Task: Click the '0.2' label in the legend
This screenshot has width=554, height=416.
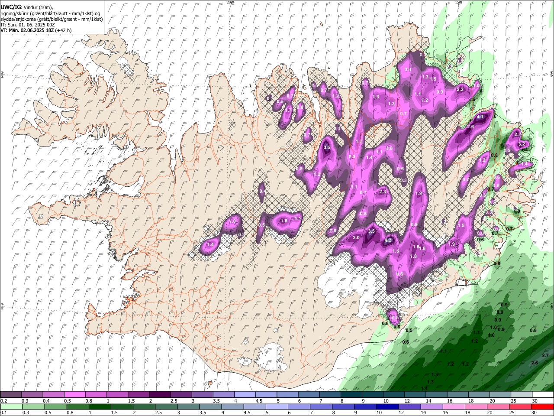Action: [3, 401]
